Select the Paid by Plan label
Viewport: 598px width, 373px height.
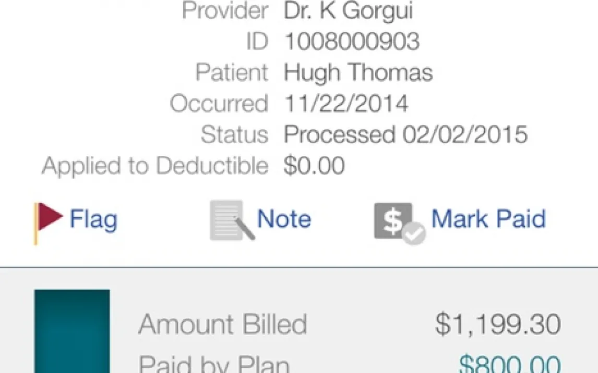(214, 364)
